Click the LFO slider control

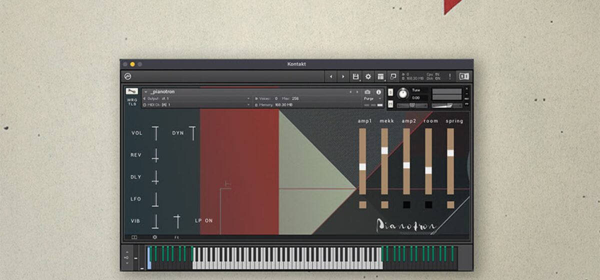coord(155,199)
